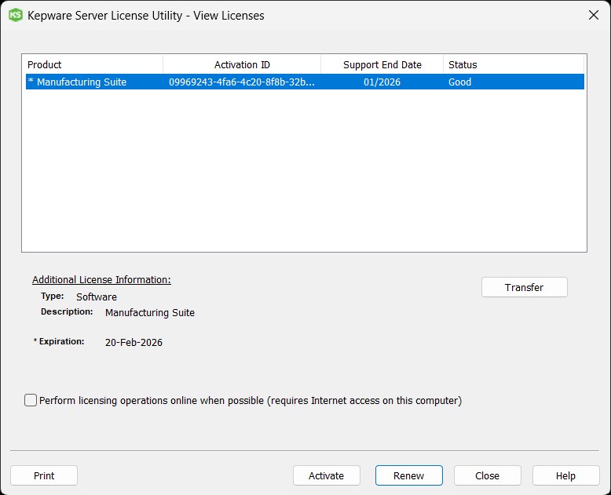Sort by the Support End Date column header

click(382, 64)
